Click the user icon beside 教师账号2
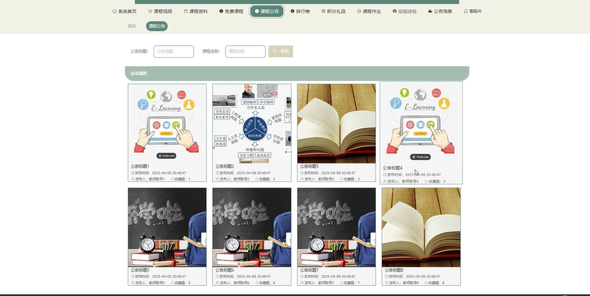 218,179
